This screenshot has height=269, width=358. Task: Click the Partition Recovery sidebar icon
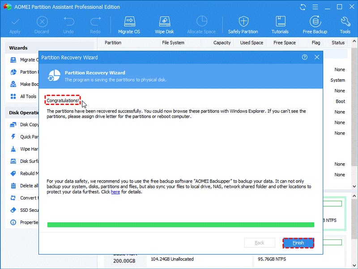click(13, 72)
